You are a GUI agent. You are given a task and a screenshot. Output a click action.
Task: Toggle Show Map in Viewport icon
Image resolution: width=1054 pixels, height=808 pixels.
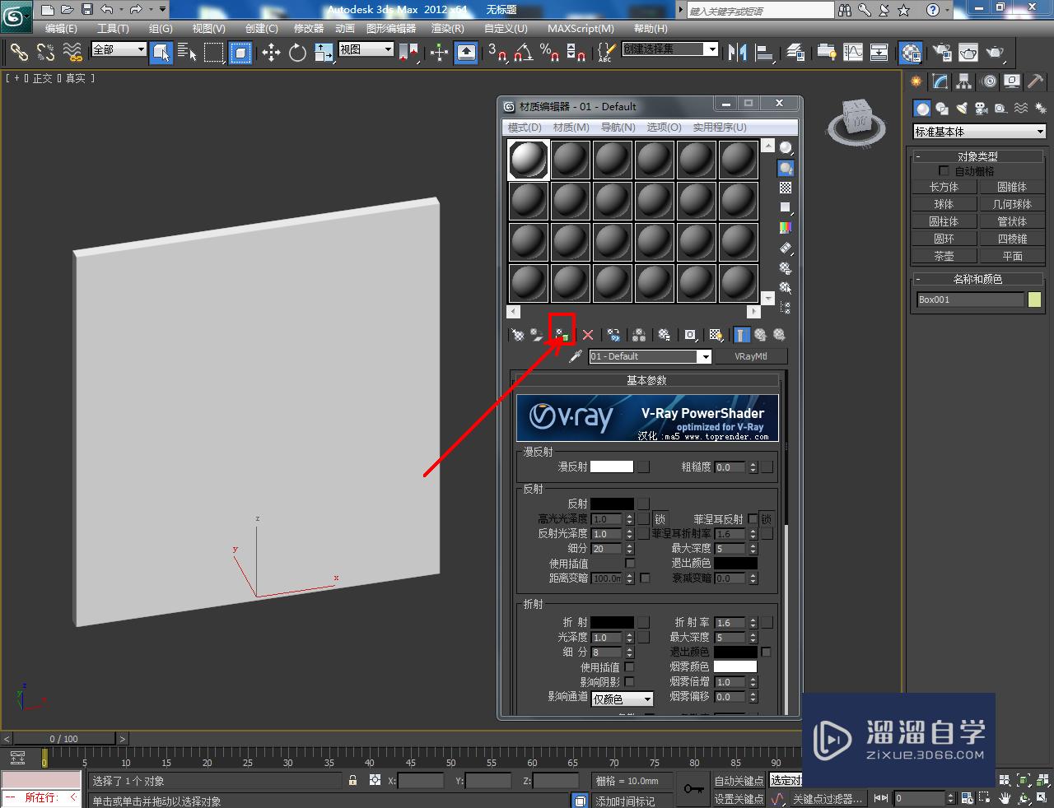coord(716,335)
